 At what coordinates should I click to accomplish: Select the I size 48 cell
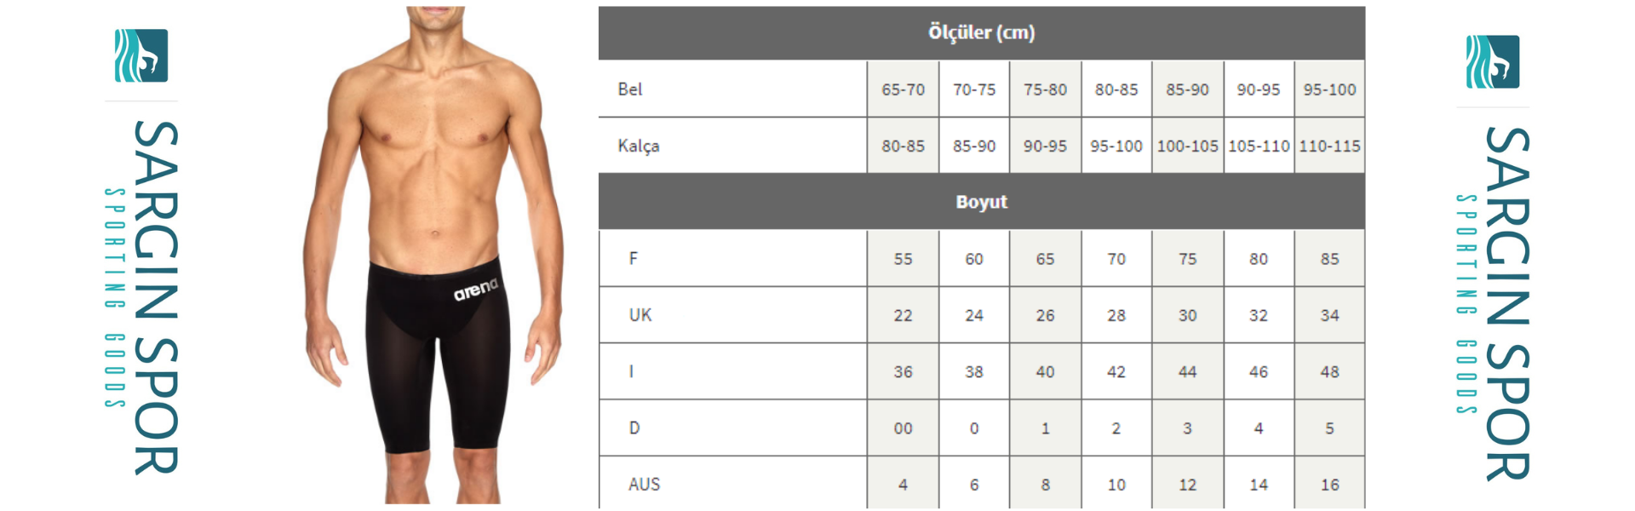tap(1329, 371)
